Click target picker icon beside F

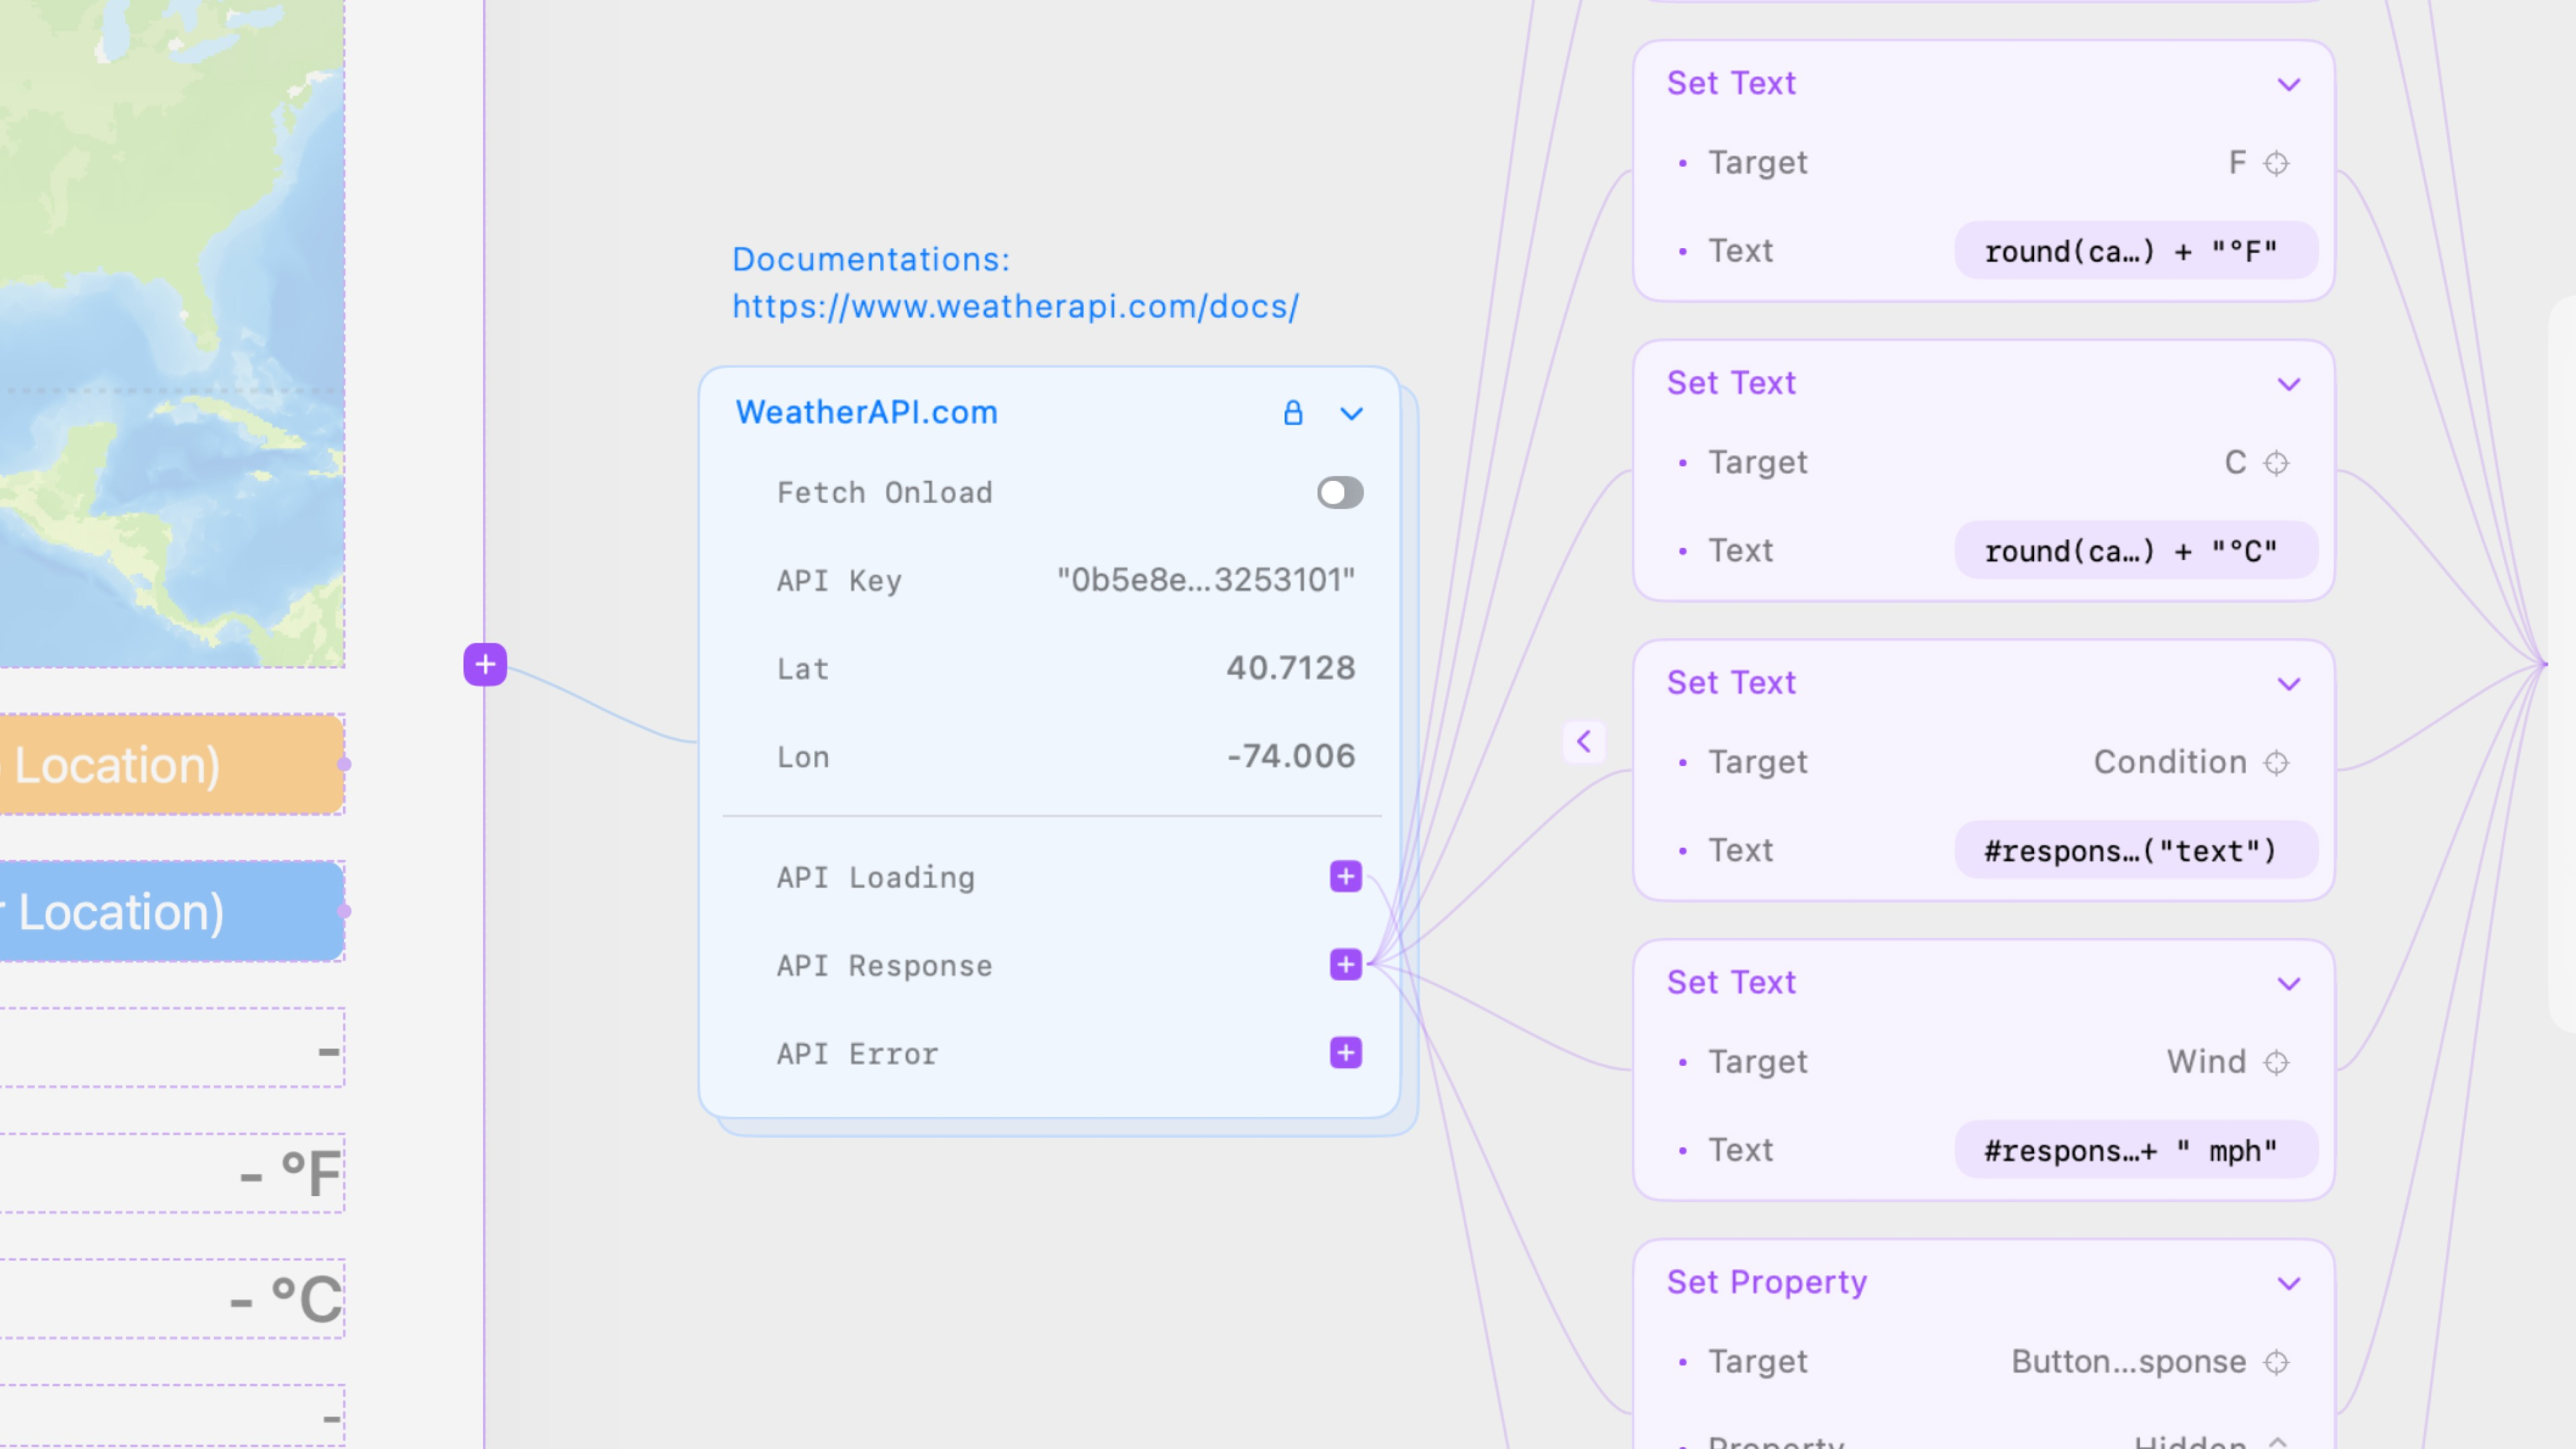tap(2276, 163)
